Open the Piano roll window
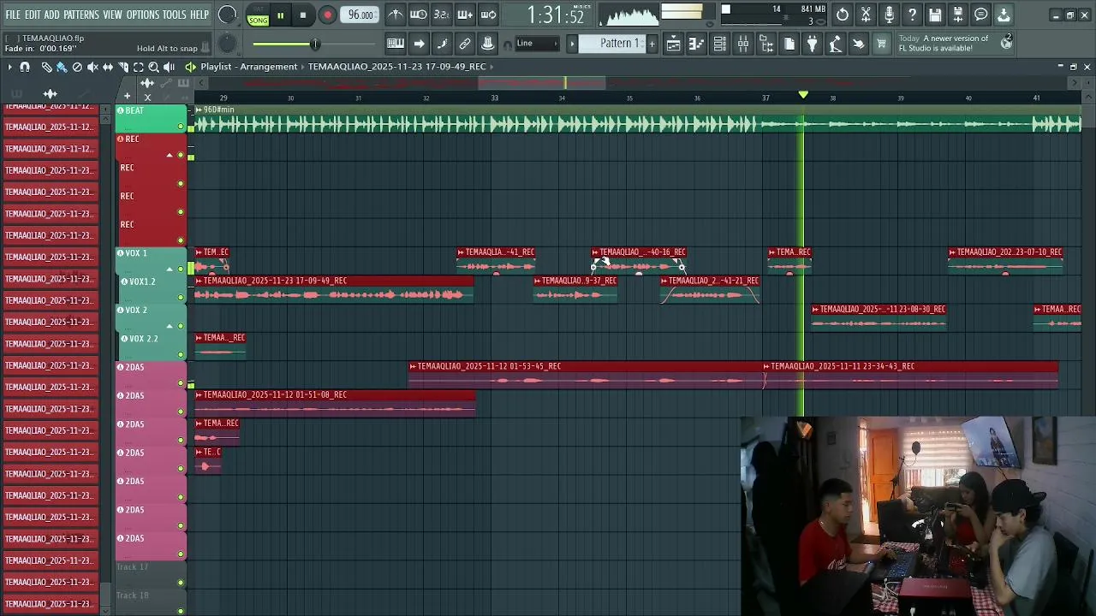 (x=697, y=44)
